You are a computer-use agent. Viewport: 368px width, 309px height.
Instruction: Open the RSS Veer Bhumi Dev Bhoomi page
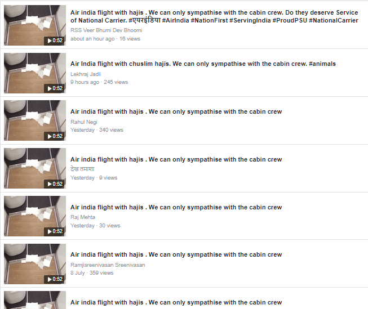[107, 30]
